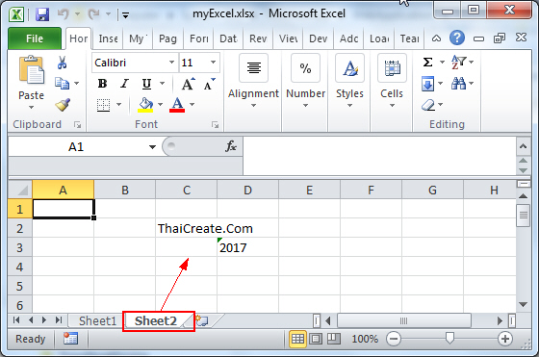The height and width of the screenshot is (357, 539).
Task: Expand the Alignment group dropdown
Action: tap(253, 106)
